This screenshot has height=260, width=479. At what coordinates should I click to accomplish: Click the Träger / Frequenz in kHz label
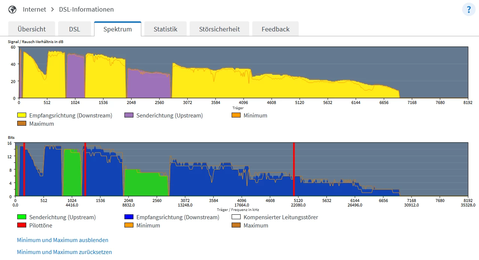(238, 210)
